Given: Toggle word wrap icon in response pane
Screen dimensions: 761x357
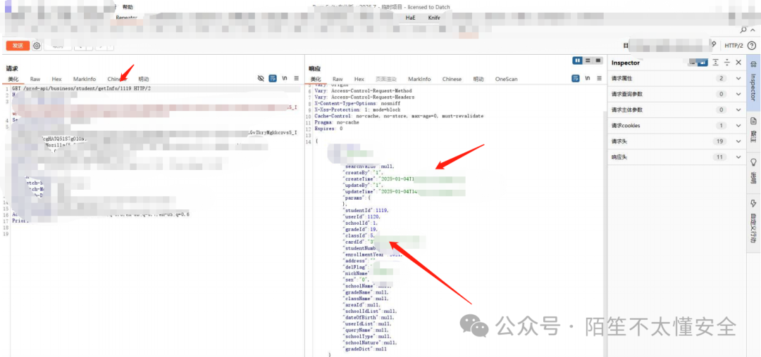Looking at the screenshot, I should [x=576, y=79].
